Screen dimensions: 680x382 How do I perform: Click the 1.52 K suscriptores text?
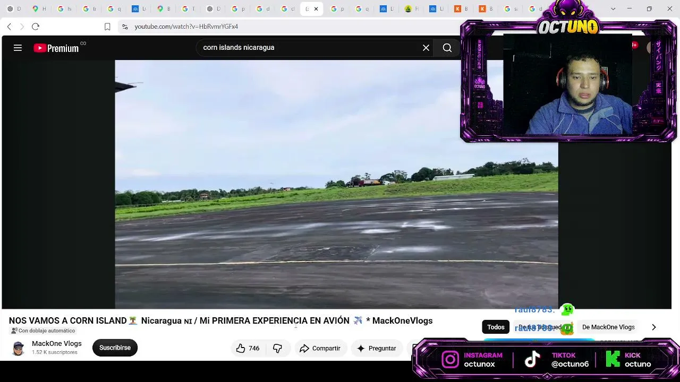(x=55, y=352)
